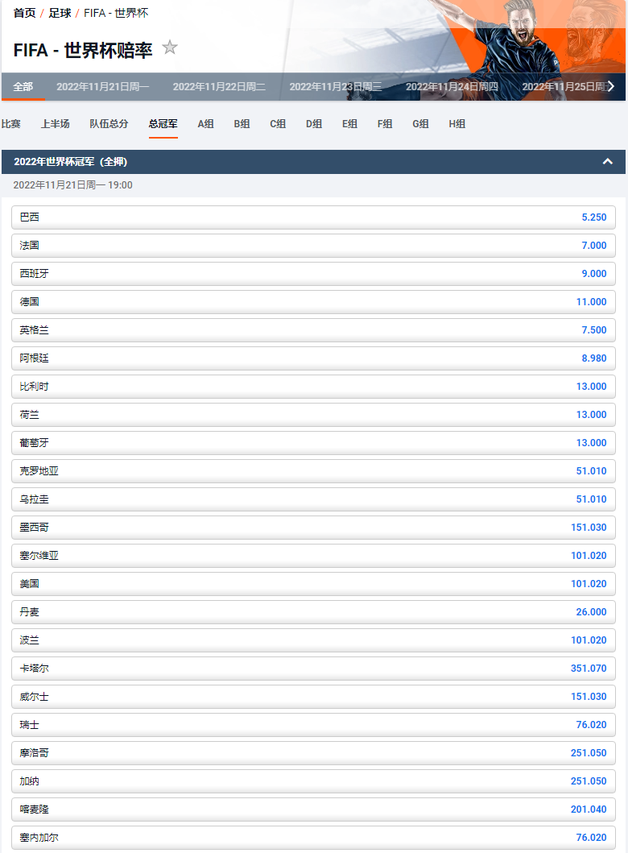This screenshot has width=628, height=853.
Task: Switch to C组 tab
Action: tap(278, 124)
